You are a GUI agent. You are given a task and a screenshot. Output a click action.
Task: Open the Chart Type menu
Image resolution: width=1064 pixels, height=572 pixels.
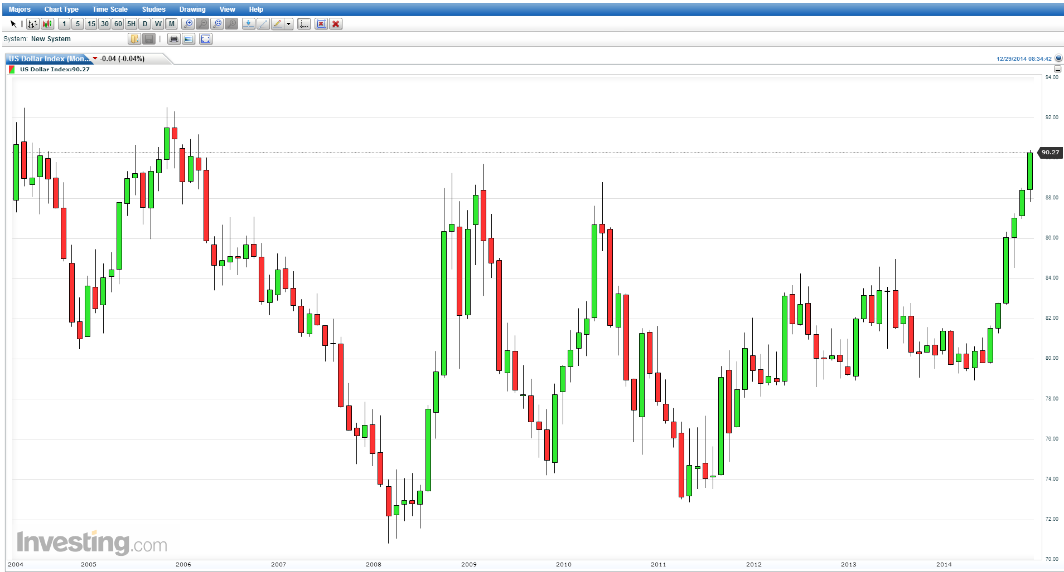pos(61,9)
